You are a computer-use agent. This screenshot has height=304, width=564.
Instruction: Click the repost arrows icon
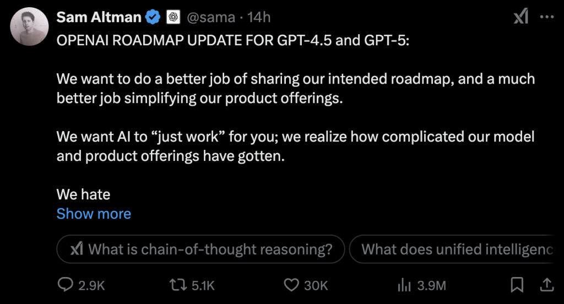point(176,285)
